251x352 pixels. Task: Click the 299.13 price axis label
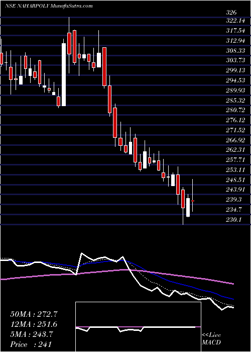(235, 71)
